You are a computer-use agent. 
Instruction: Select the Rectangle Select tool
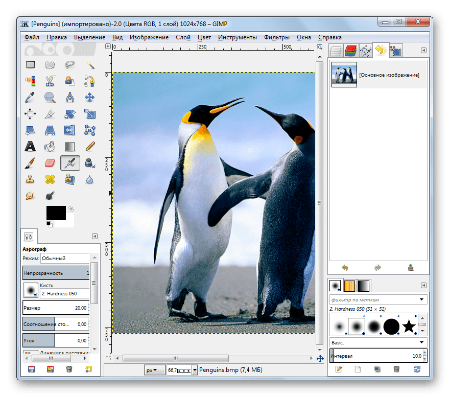[x=30, y=65]
